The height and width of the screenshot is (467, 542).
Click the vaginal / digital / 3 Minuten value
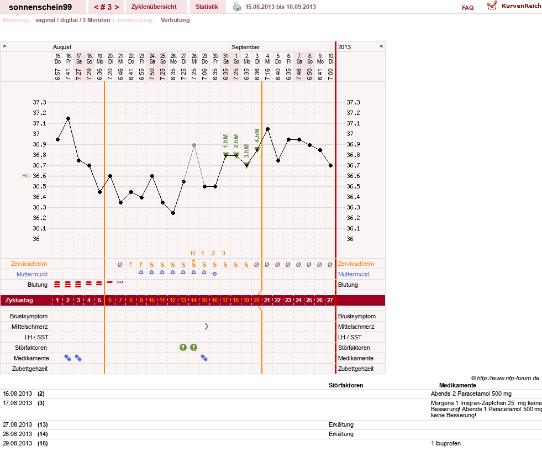(x=72, y=20)
